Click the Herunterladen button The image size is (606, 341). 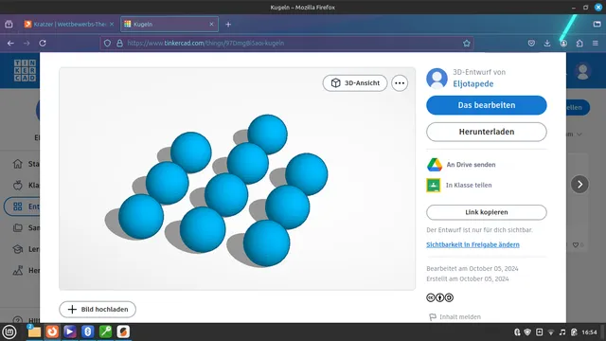pyautogui.click(x=487, y=132)
